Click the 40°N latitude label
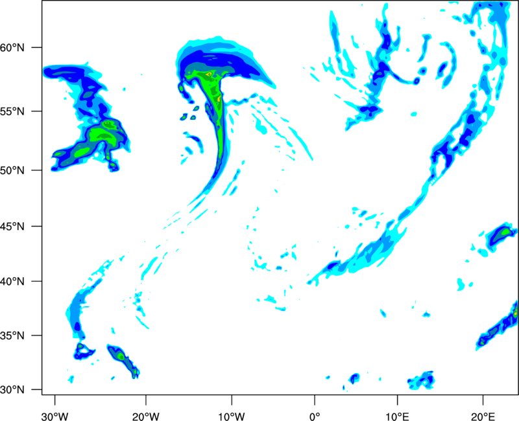The image size is (519, 421). 12,282
